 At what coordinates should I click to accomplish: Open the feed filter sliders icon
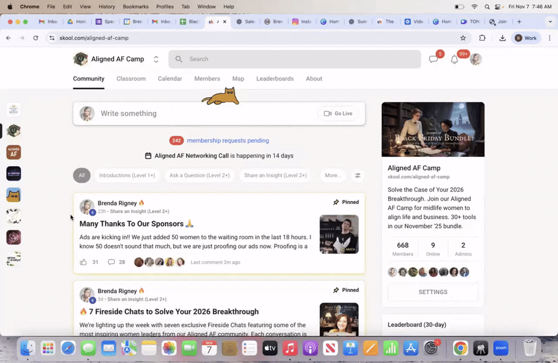tap(357, 176)
